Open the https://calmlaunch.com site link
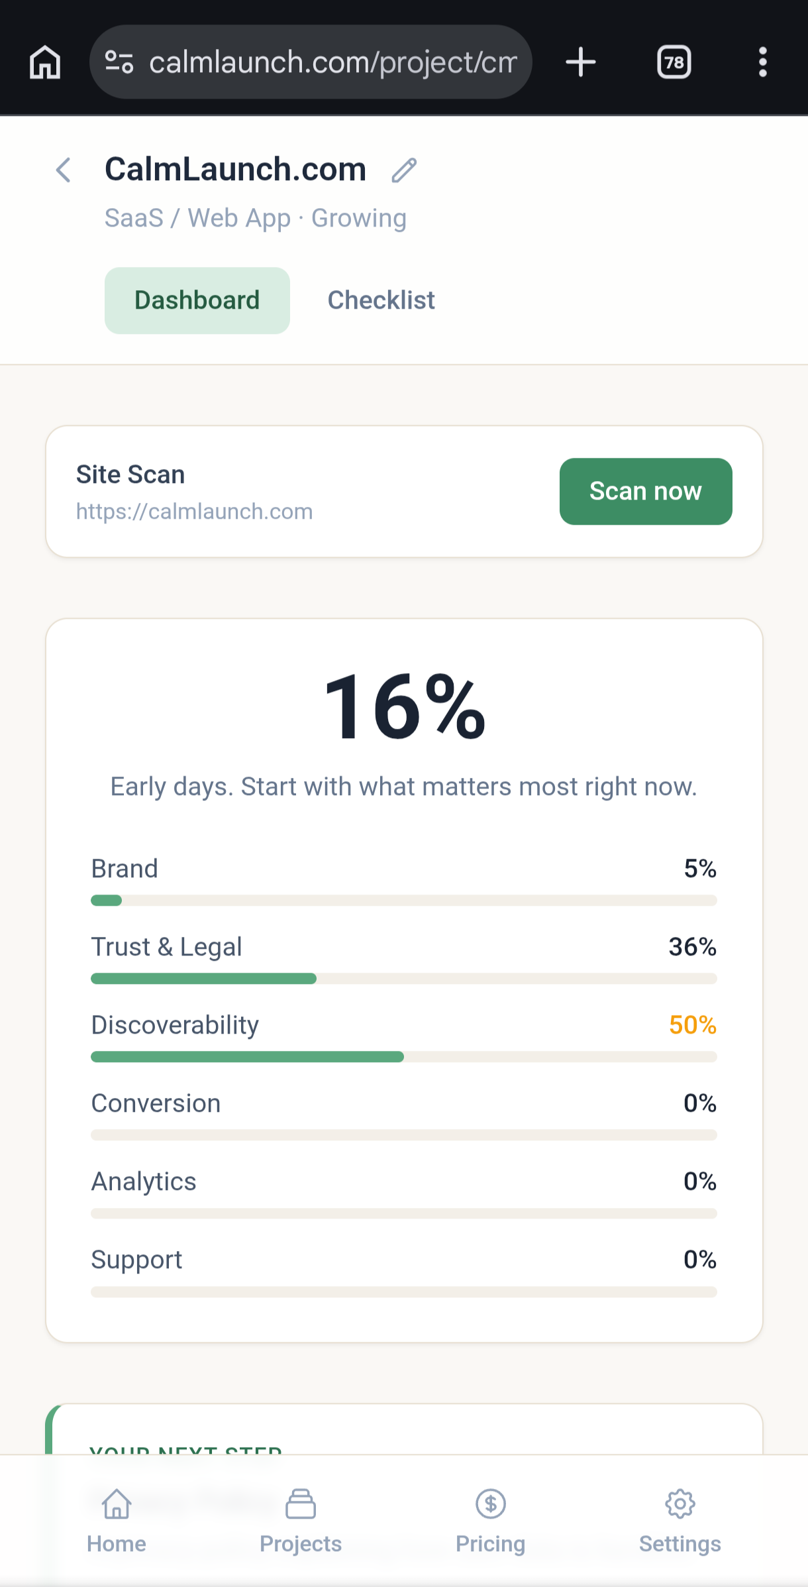This screenshot has height=1587, width=808. (194, 512)
